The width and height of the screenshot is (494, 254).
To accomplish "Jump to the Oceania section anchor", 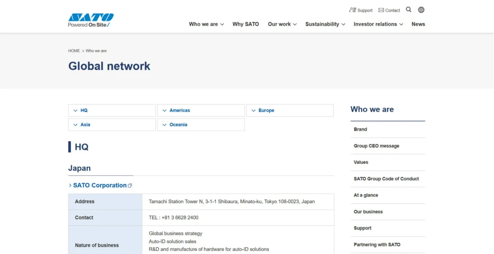I will point(201,125).
